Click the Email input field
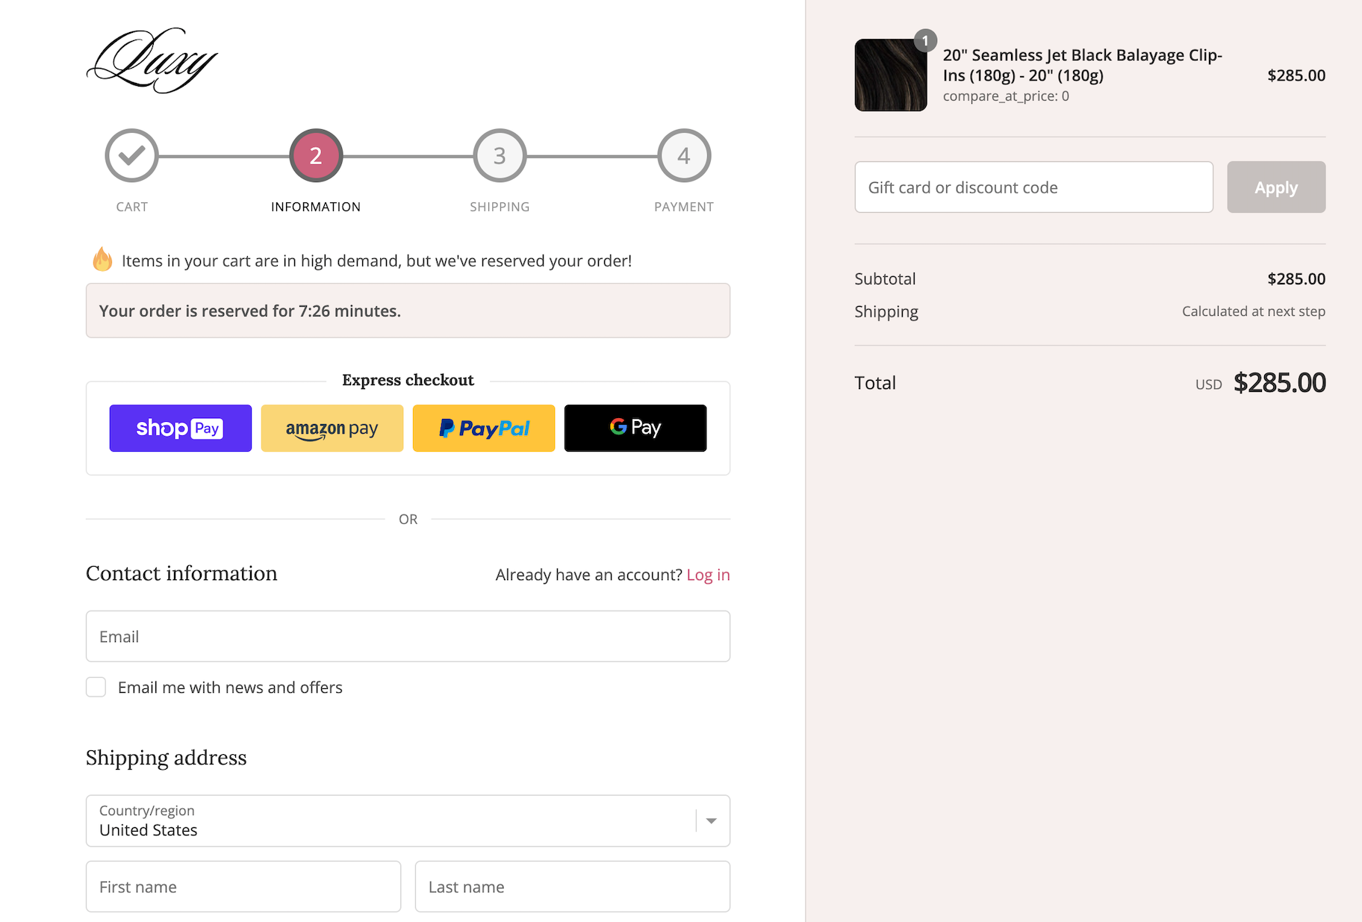The width and height of the screenshot is (1362, 922). coord(408,636)
